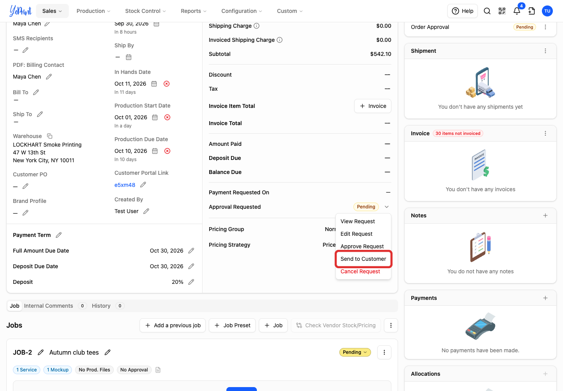The image size is (563, 391).
Task: Add a payment with plus icon
Action: click(x=545, y=298)
